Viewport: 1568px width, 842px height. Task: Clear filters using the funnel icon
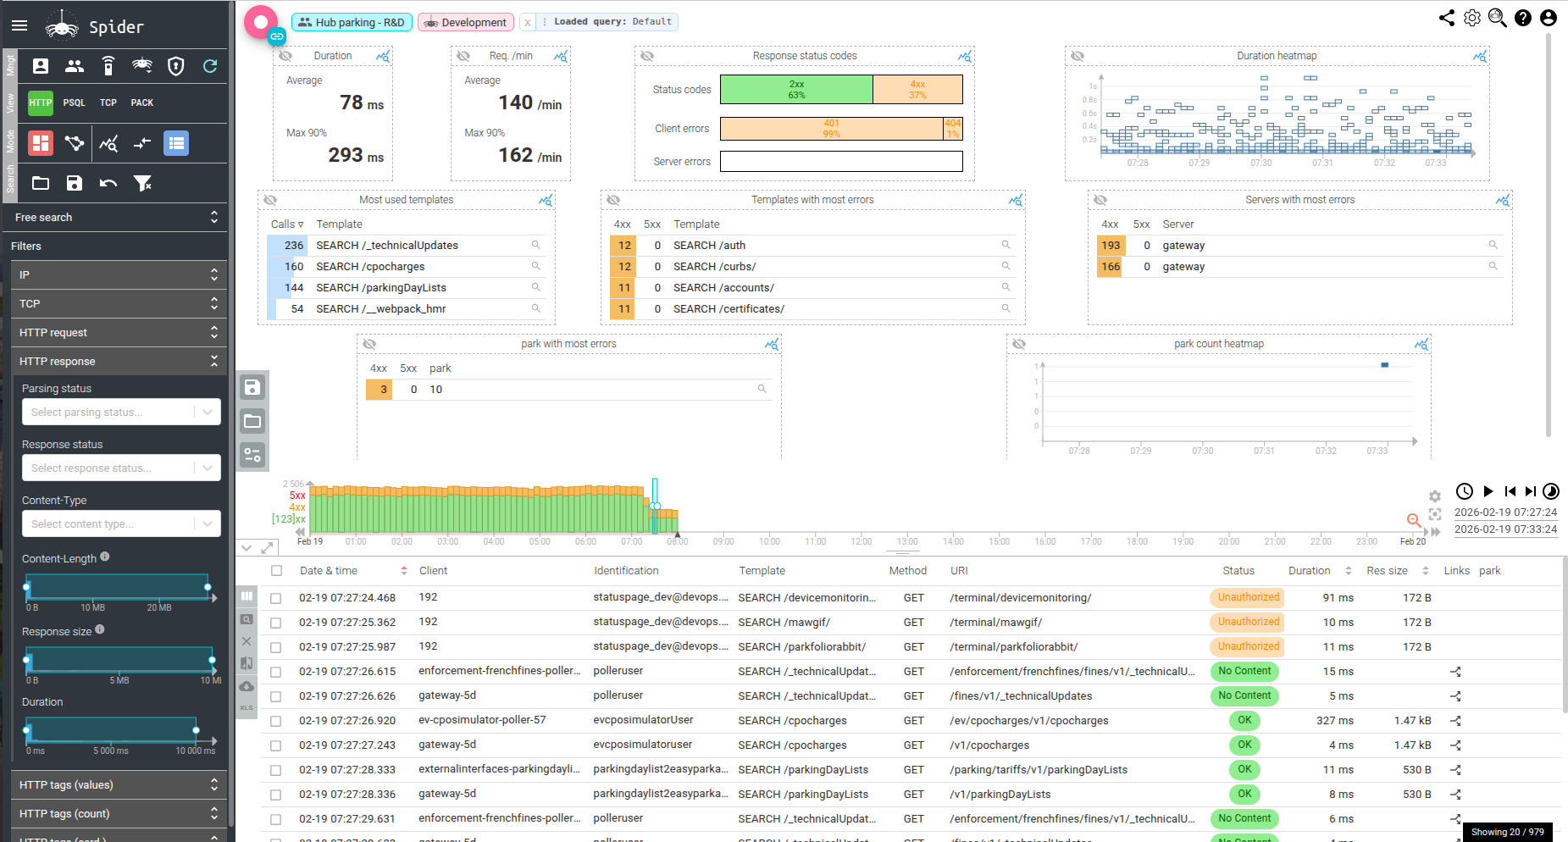coord(142,183)
